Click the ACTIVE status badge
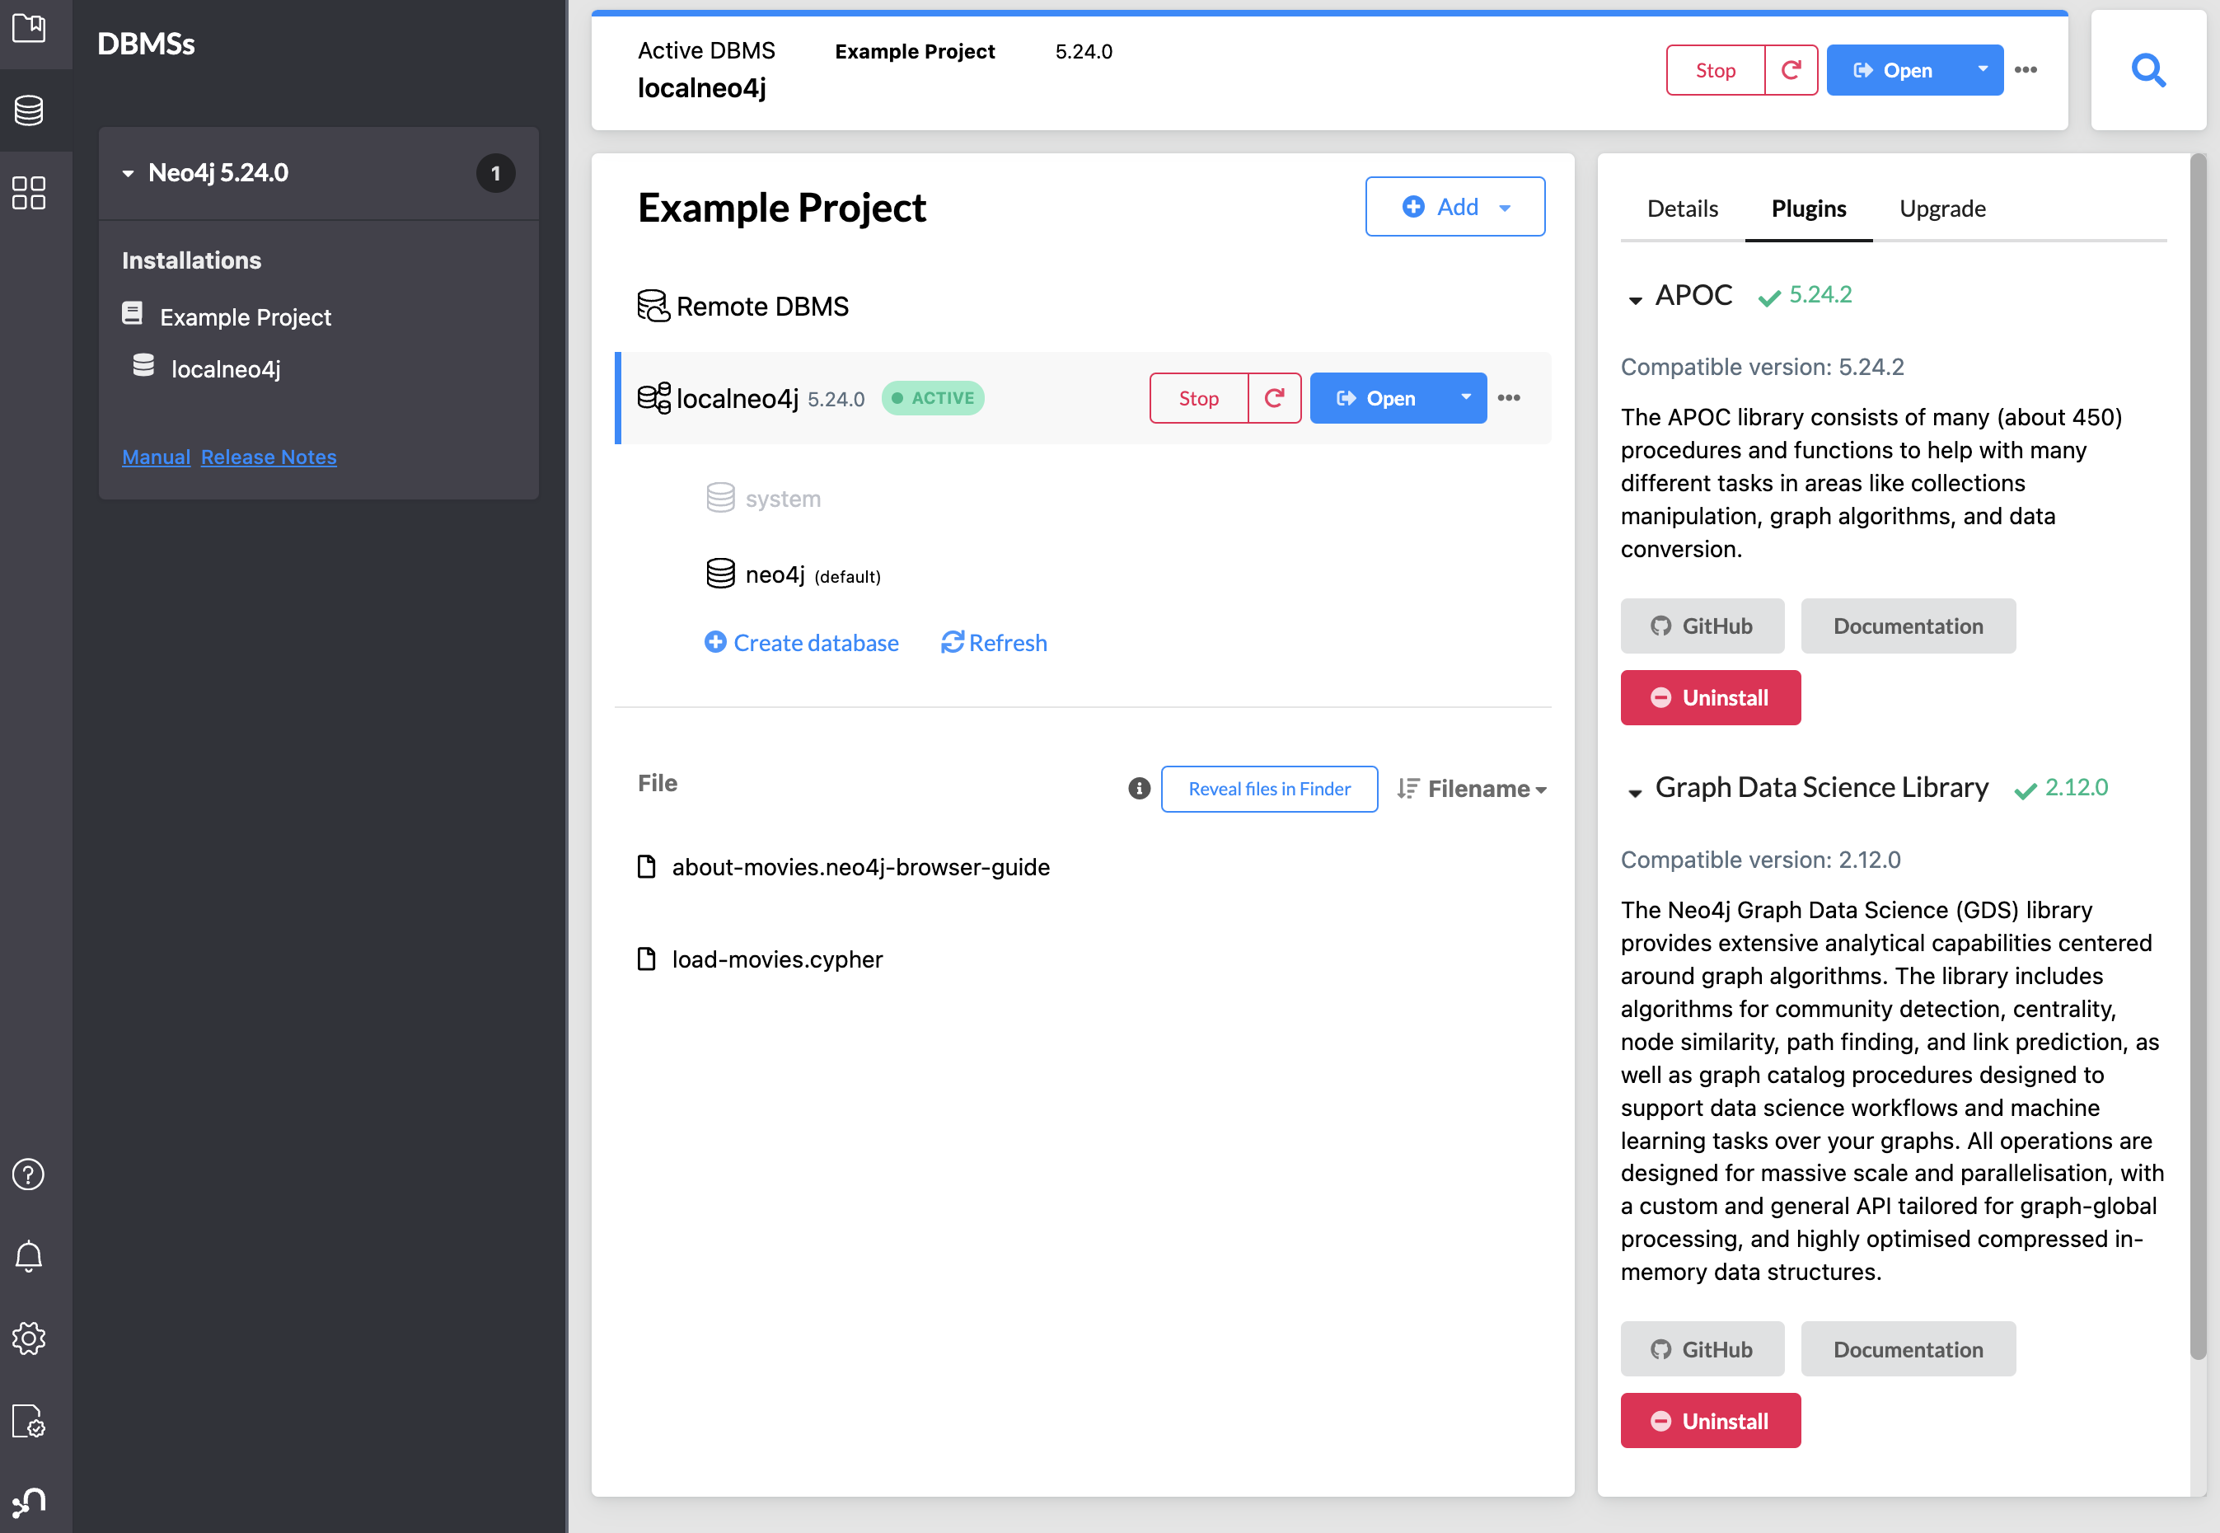 (932, 397)
